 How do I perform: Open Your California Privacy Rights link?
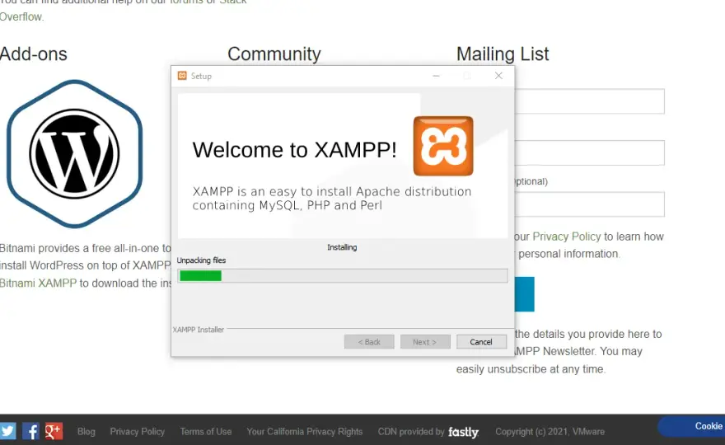305,432
